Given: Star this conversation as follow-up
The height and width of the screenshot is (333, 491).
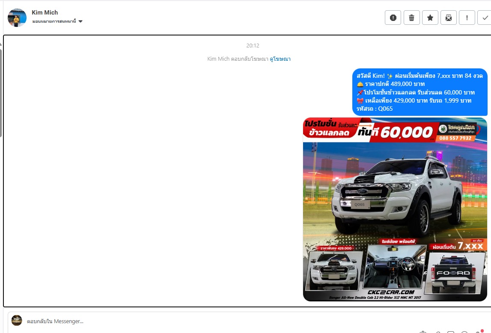Looking at the screenshot, I should (x=430, y=18).
